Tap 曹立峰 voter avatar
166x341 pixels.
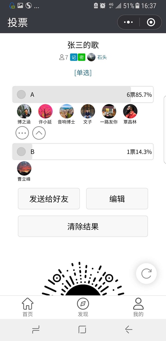pos(24,168)
